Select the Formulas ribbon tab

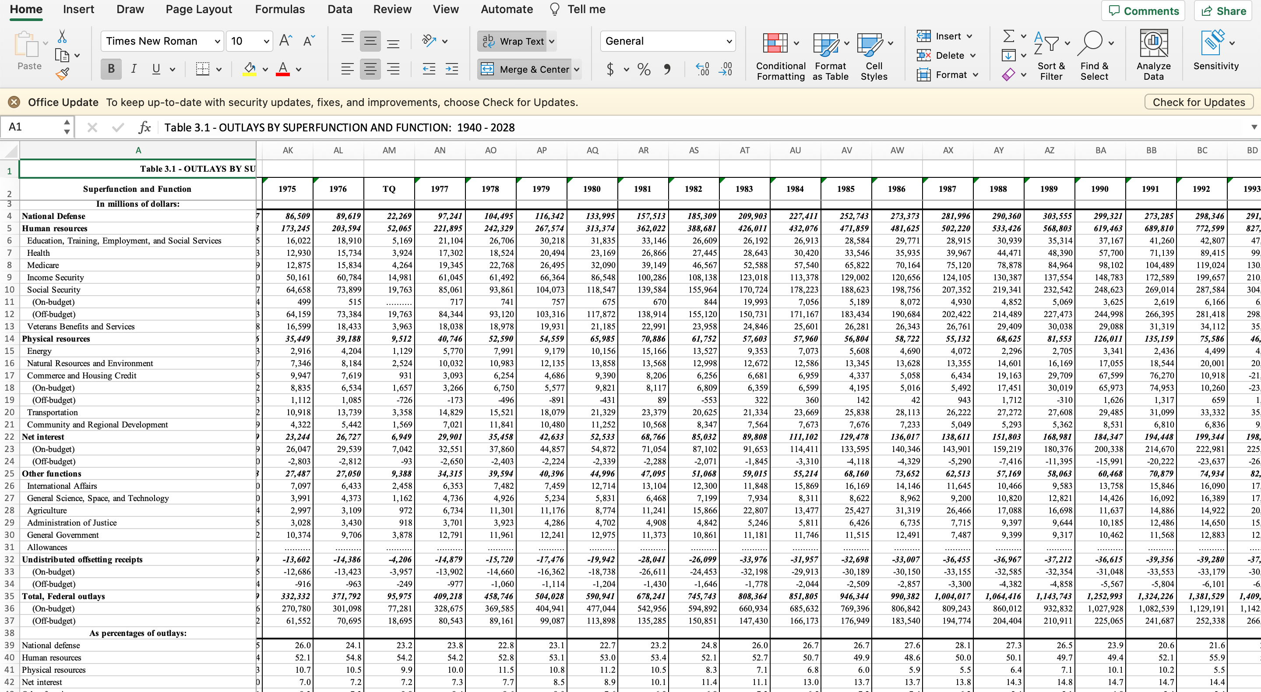pyautogui.click(x=278, y=8)
